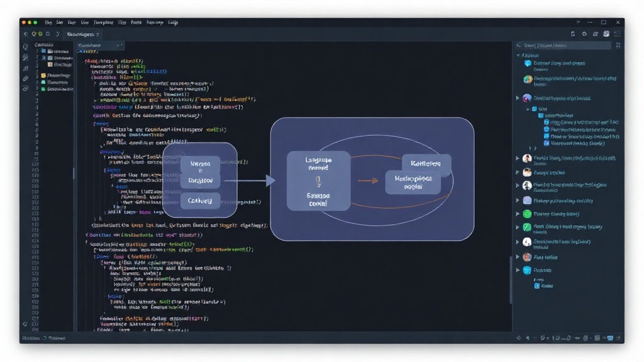The width and height of the screenshot is (644, 362).
Task: Expand the last item with the cyan circle avatar
Action: [x=518, y=270]
